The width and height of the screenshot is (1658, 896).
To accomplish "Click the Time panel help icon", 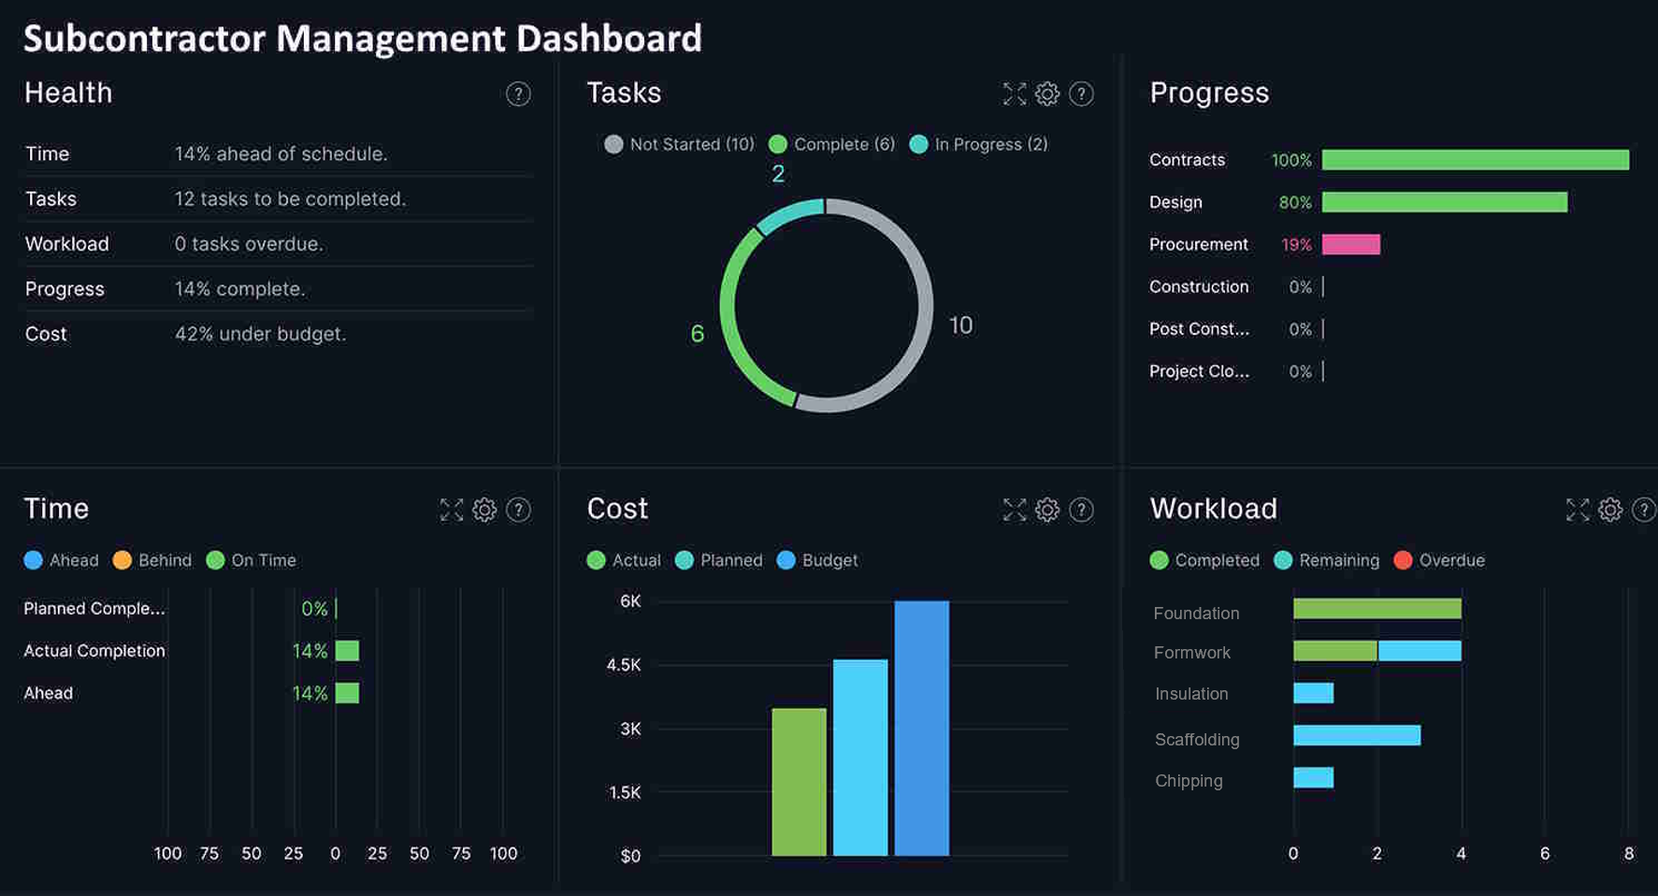I will pos(518,510).
